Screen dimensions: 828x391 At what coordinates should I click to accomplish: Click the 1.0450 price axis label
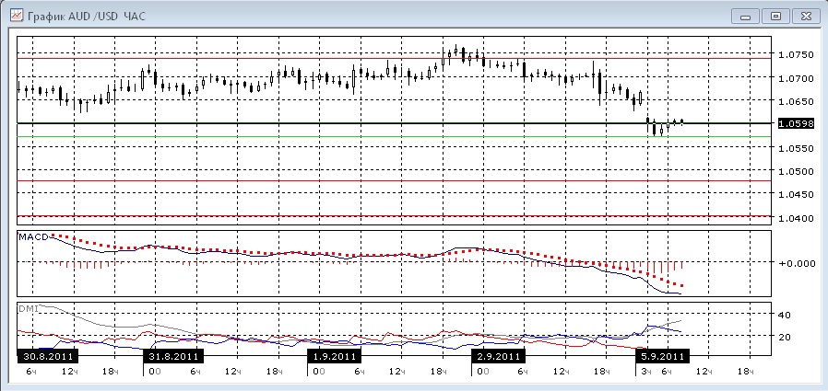(x=797, y=194)
